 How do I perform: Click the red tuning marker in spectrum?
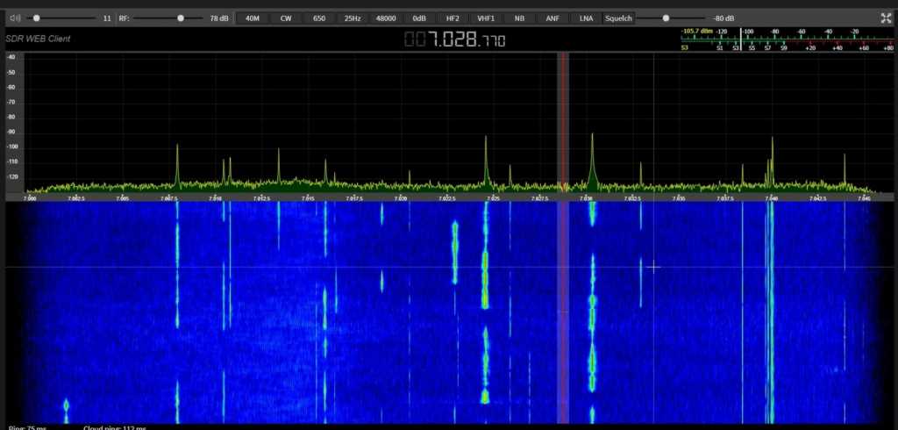564,123
